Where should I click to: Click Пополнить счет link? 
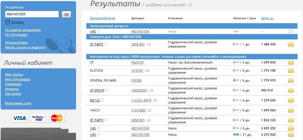[x=18, y=103]
